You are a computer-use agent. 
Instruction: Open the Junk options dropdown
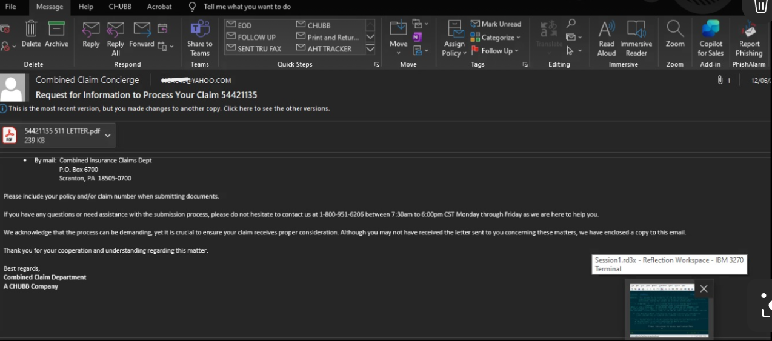coord(7,46)
